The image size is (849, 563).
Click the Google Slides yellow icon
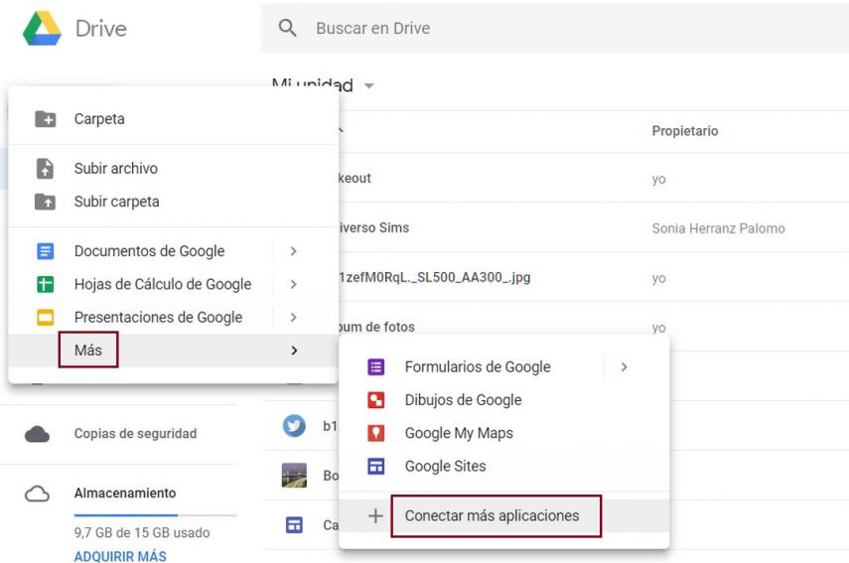[x=45, y=317]
